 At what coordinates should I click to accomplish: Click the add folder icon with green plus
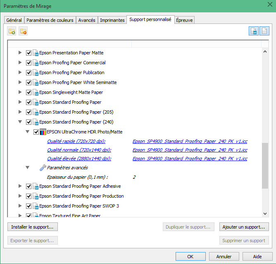[12, 31]
